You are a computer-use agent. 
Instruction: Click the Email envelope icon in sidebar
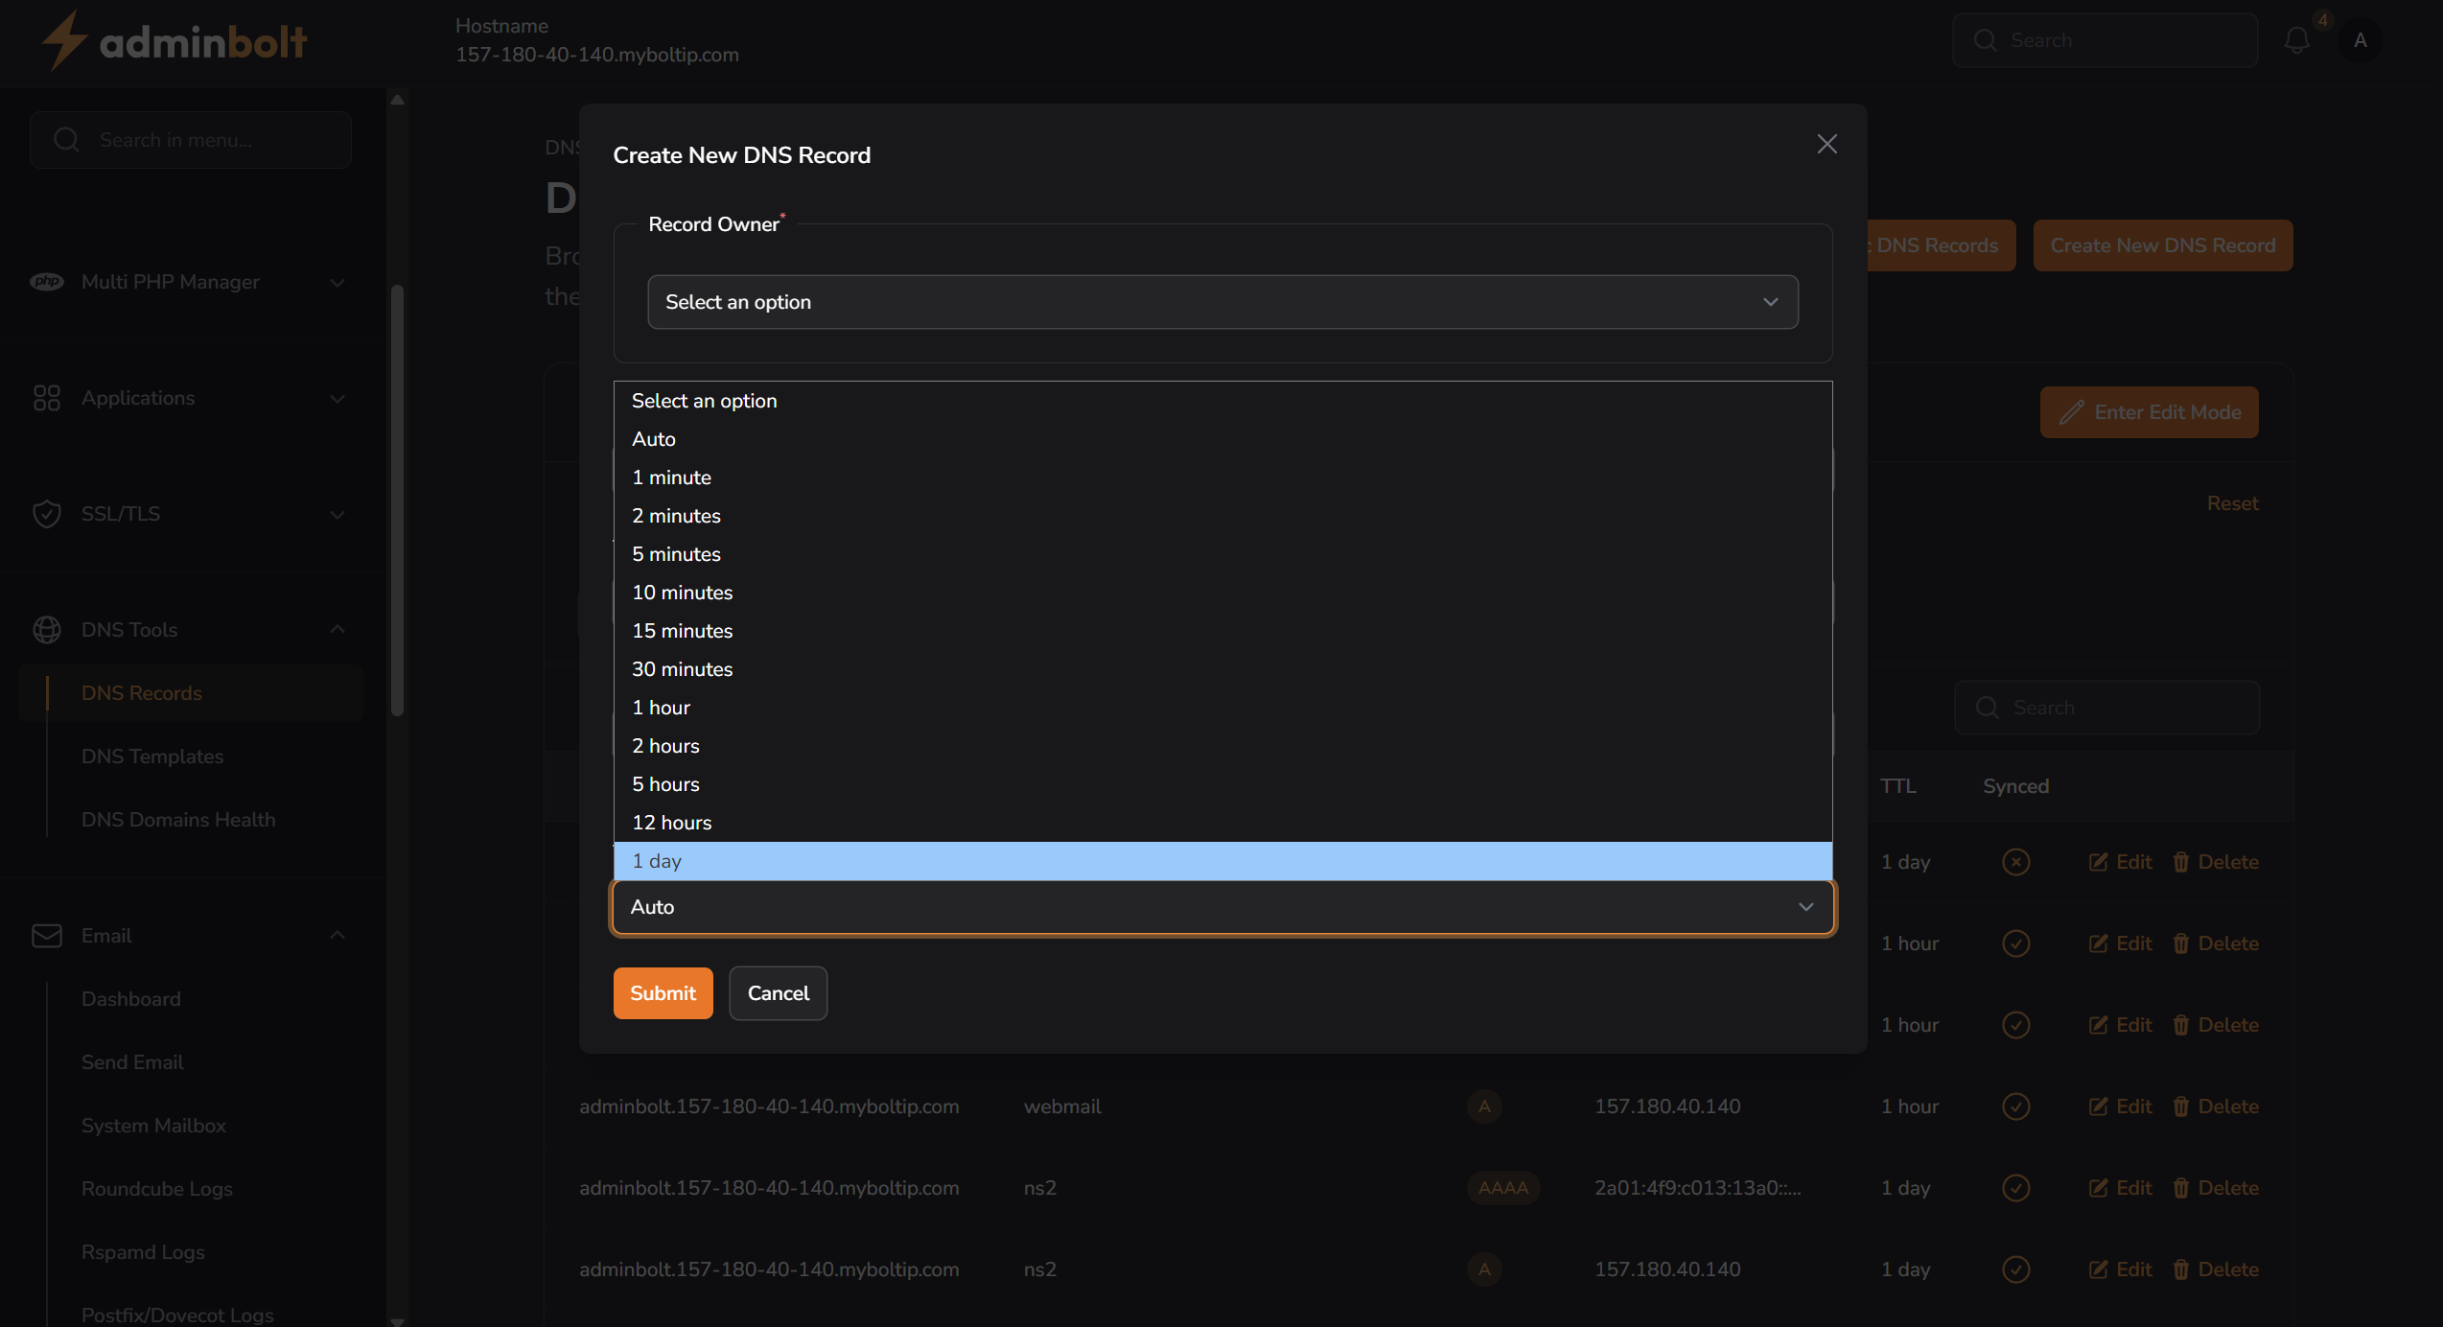(46, 936)
